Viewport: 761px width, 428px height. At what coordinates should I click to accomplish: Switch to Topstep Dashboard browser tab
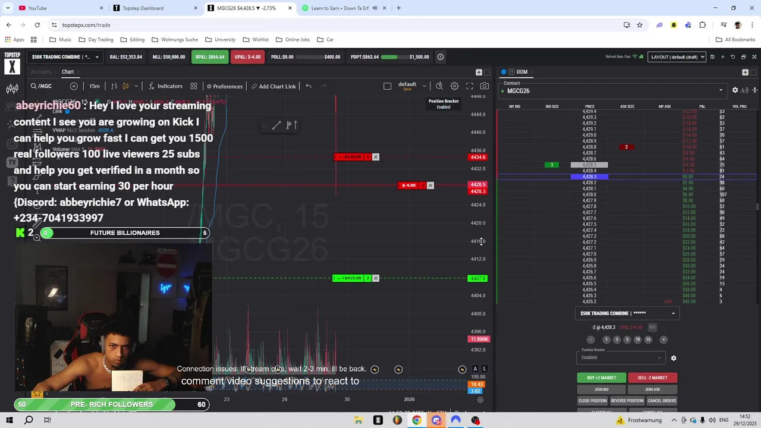point(156,8)
